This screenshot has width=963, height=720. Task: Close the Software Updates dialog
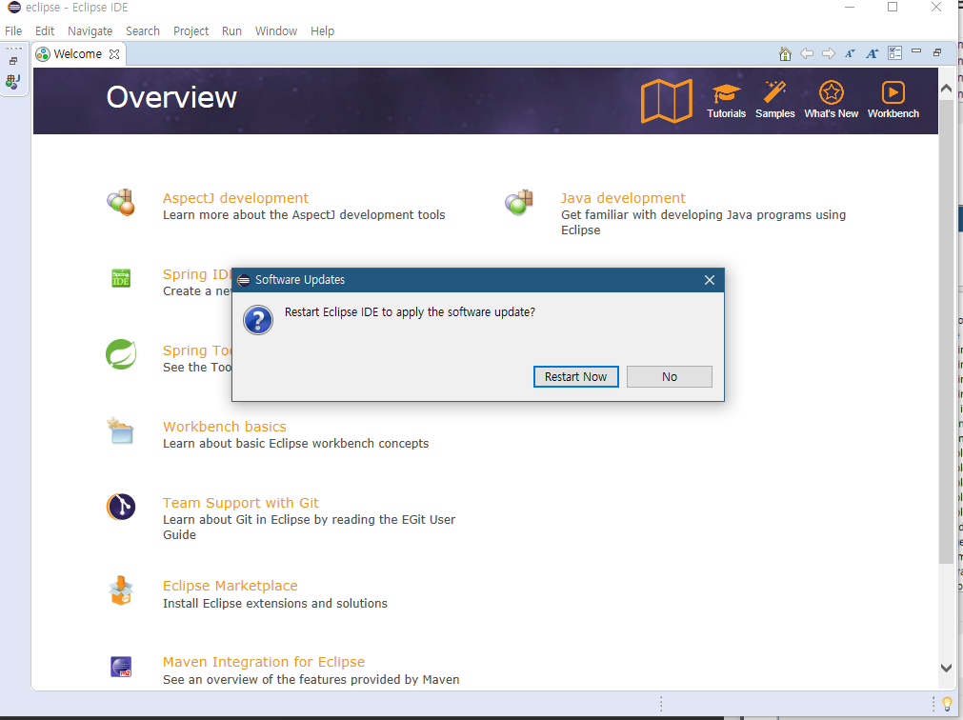tap(710, 280)
